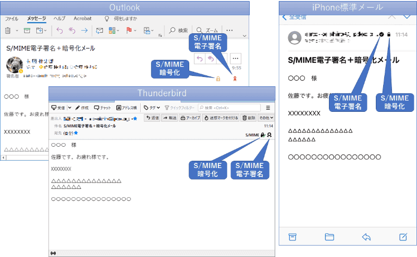Click the archive icon in iPhone Mail bottom bar
The width and height of the screenshot is (417, 257).
coord(292,237)
